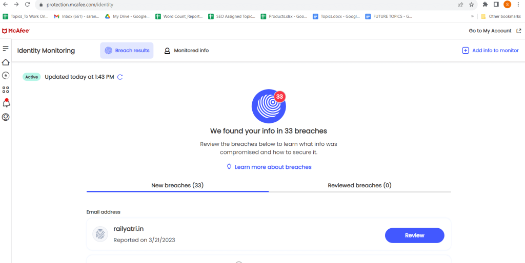The image size is (525, 263).
Task: Open the FUTURE TOPICS bookmark
Action: pos(389,16)
